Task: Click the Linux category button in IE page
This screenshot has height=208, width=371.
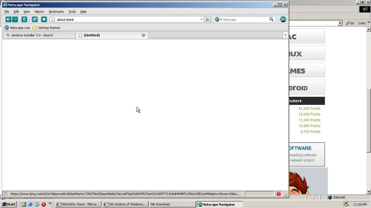Action: point(307,53)
